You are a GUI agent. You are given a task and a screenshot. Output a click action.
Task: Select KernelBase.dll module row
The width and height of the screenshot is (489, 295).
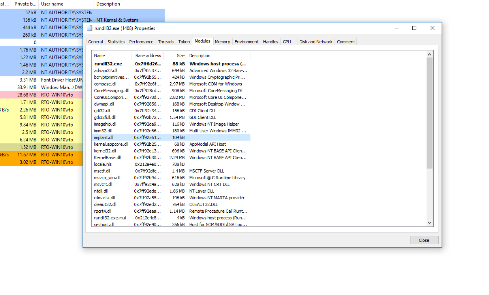(171, 158)
